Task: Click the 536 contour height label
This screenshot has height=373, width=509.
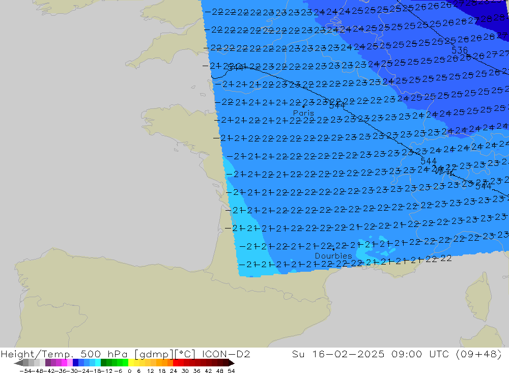Action: 460,50
